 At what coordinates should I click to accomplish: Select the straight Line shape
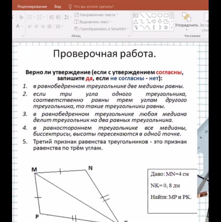(142, 15)
